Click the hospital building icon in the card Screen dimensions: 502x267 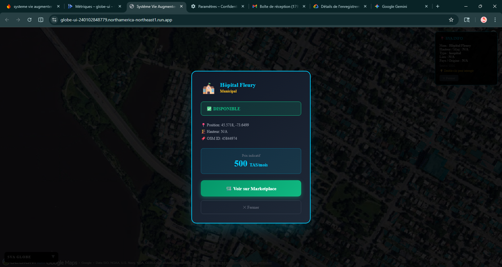[208, 88]
